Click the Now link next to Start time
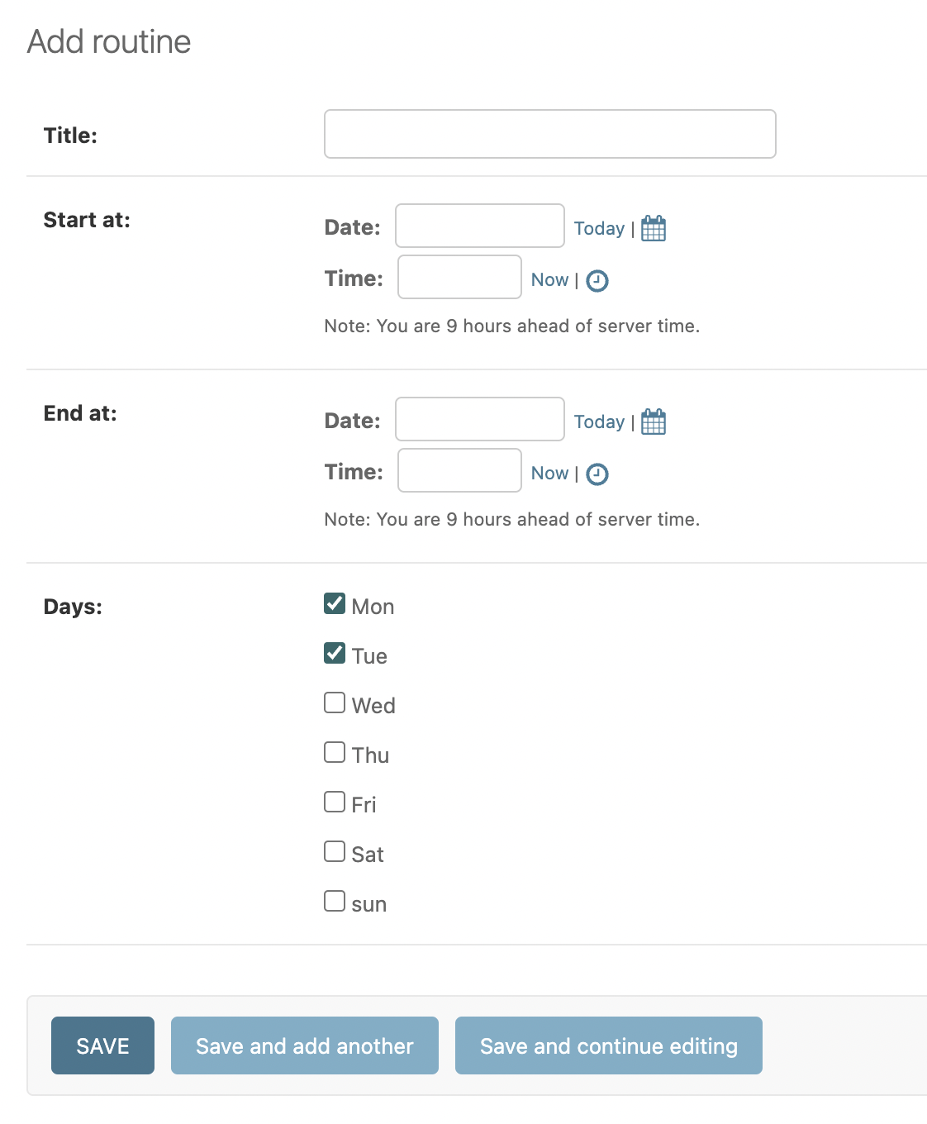This screenshot has height=1124, width=927. click(x=549, y=279)
